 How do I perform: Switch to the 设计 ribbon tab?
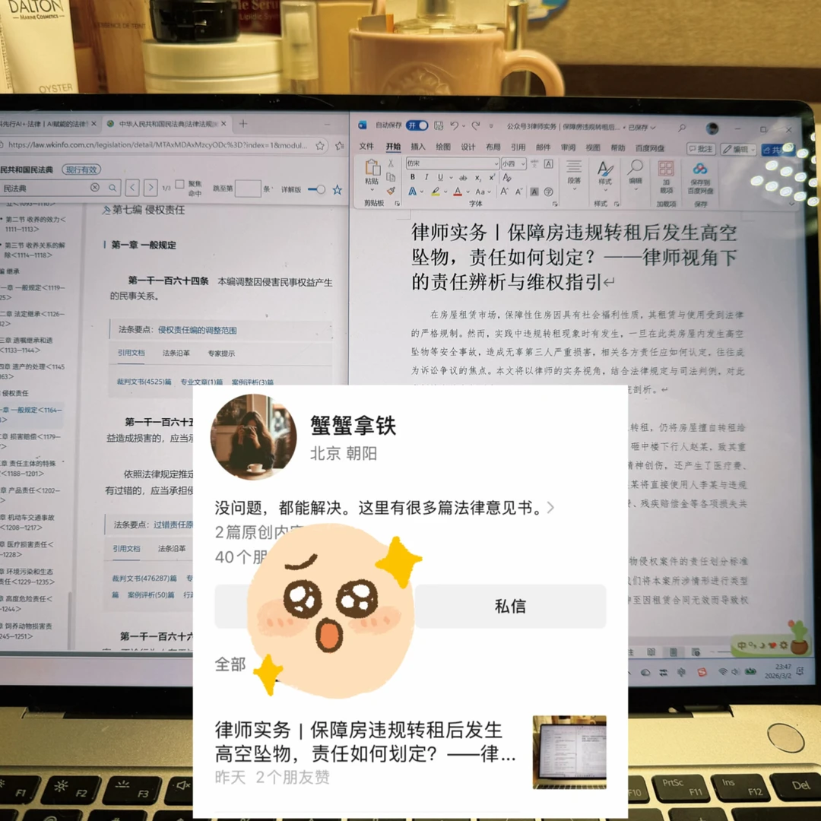click(468, 147)
